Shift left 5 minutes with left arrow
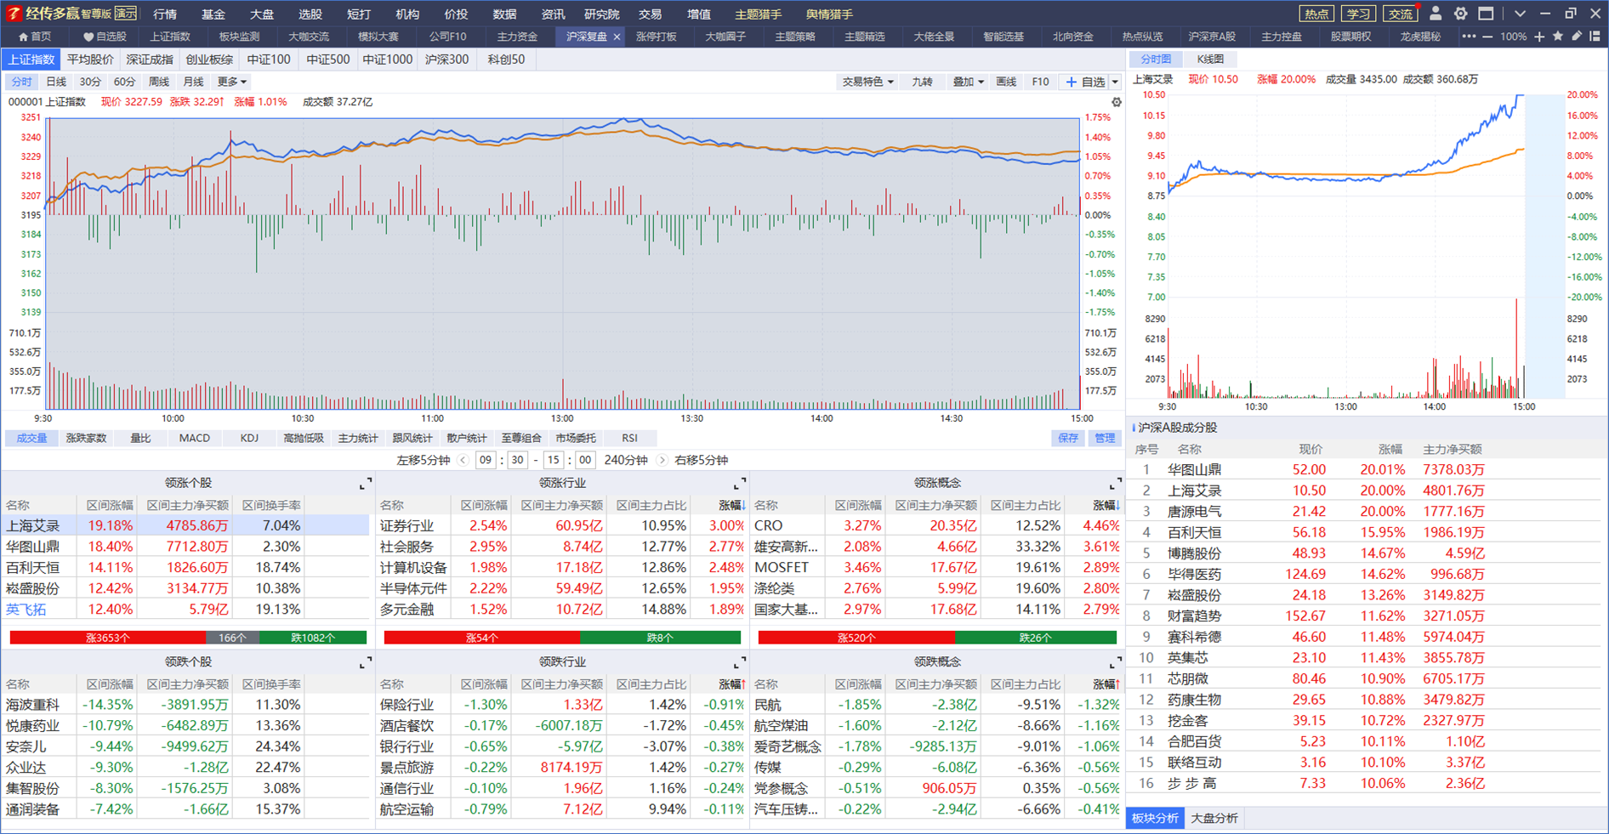The height and width of the screenshot is (834, 1609). pyautogui.click(x=463, y=460)
